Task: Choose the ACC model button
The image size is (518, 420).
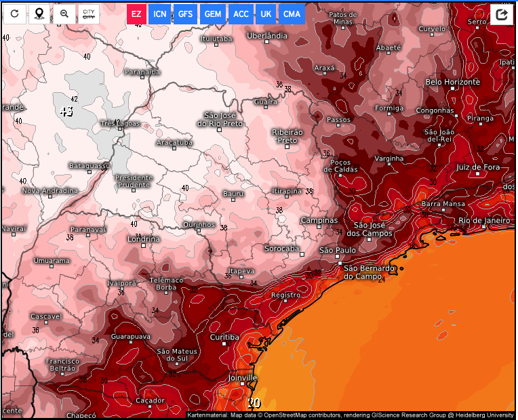Action: coord(241,14)
